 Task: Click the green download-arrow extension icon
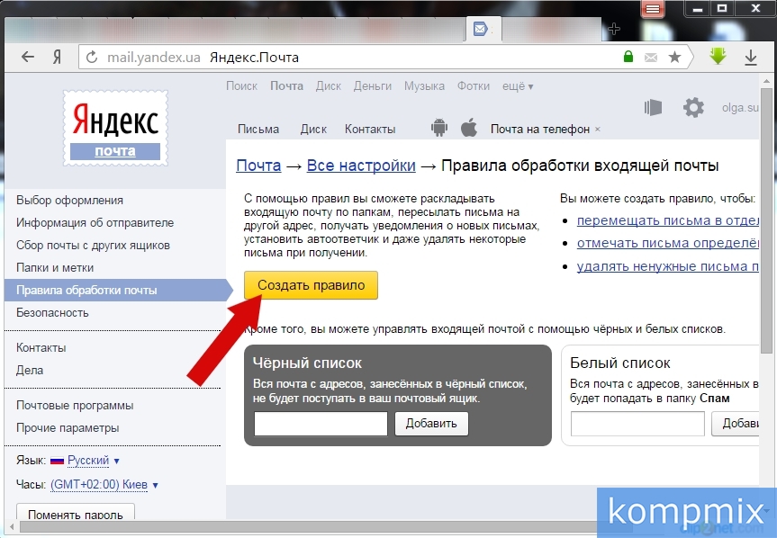[718, 56]
